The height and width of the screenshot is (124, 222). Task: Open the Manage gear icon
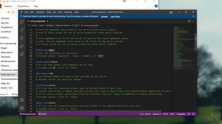tap(22, 108)
